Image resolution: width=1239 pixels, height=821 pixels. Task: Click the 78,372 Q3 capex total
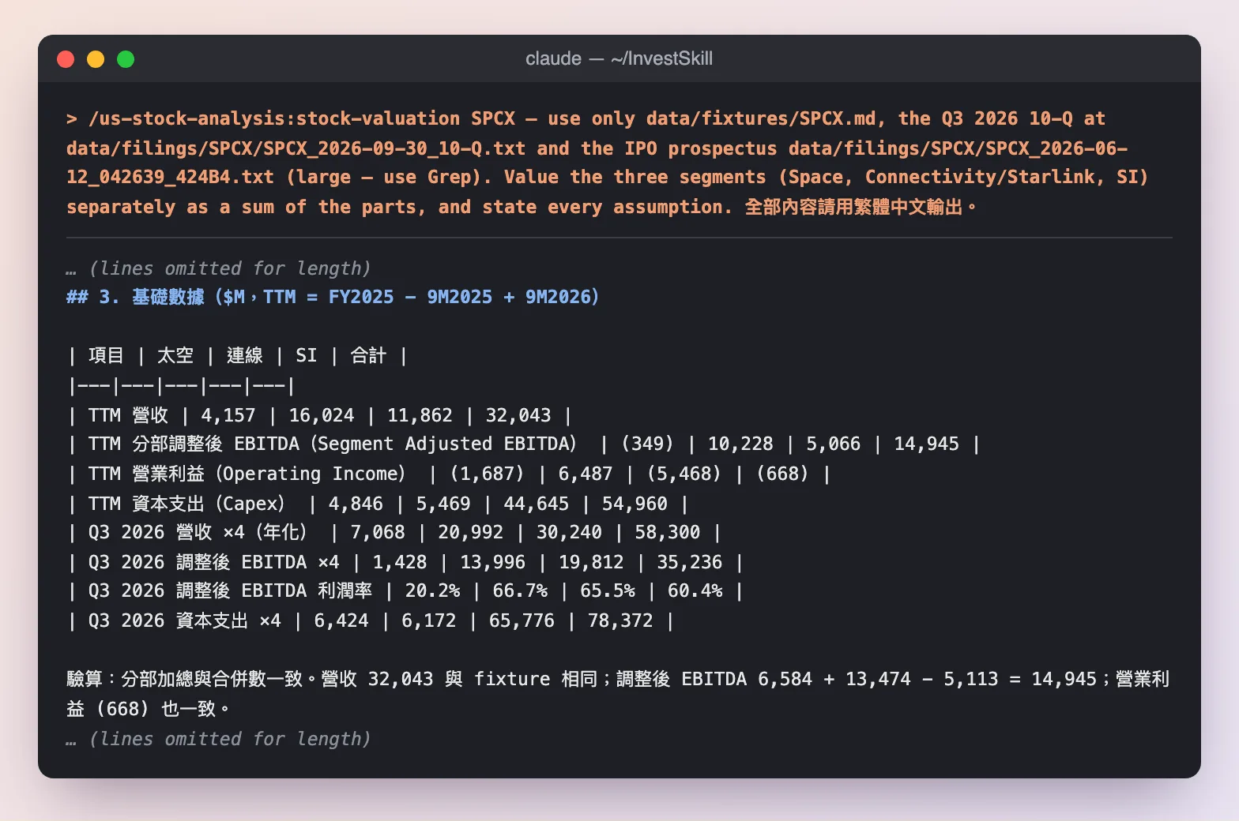point(620,620)
